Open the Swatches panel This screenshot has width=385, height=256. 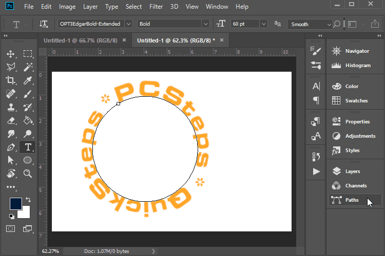[x=356, y=101]
